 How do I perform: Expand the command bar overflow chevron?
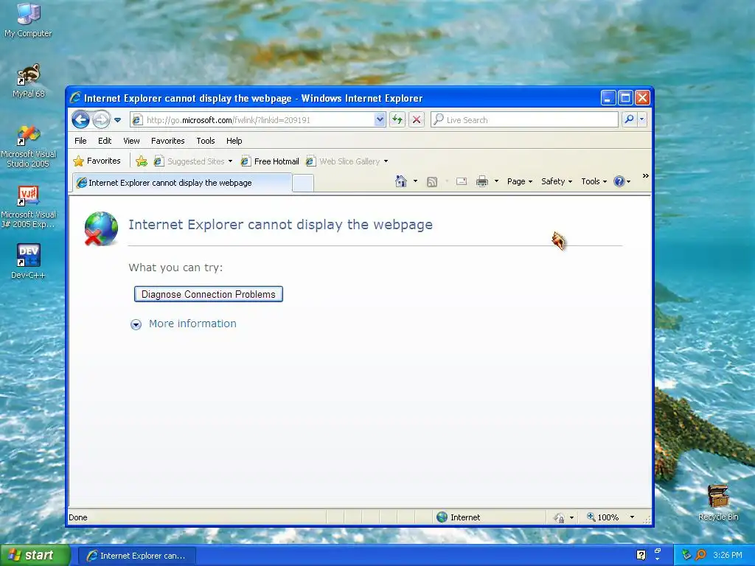coord(646,176)
